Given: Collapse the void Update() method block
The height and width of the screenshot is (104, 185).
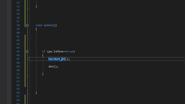Looking at the screenshot, I should pos(27,25).
